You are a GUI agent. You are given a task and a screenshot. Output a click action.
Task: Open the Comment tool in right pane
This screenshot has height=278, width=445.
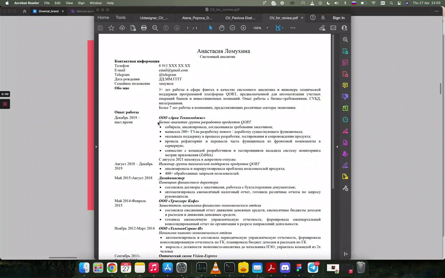[x=345, y=85]
